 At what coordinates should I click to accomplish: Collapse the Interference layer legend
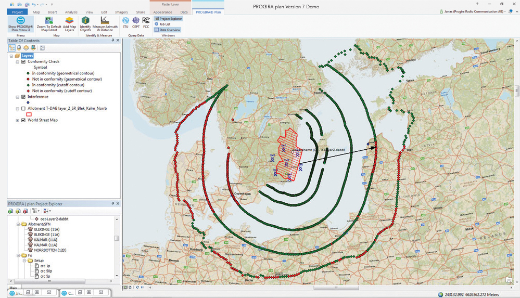pos(18,97)
